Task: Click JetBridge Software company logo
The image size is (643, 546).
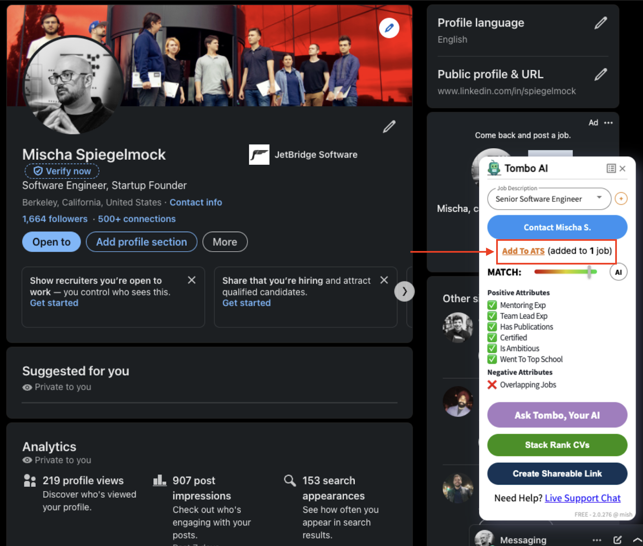Action: [x=259, y=154]
